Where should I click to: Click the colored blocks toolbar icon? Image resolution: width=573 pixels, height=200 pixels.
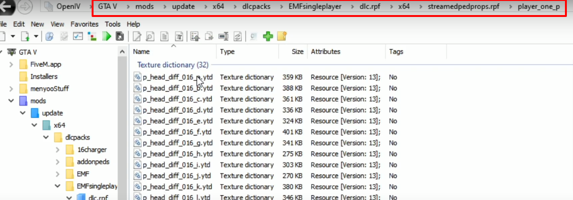click(x=92, y=36)
